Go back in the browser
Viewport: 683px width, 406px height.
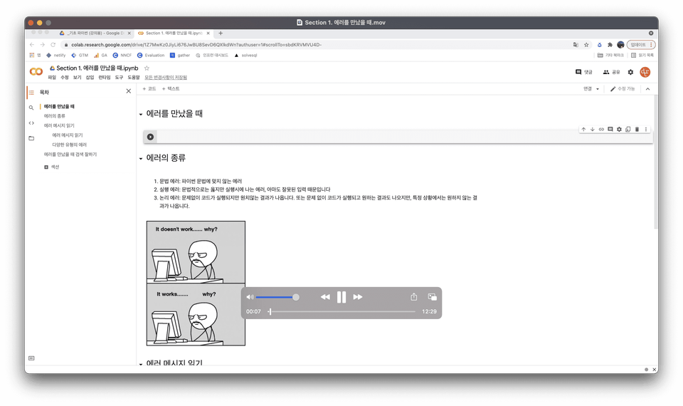pyautogui.click(x=32, y=44)
